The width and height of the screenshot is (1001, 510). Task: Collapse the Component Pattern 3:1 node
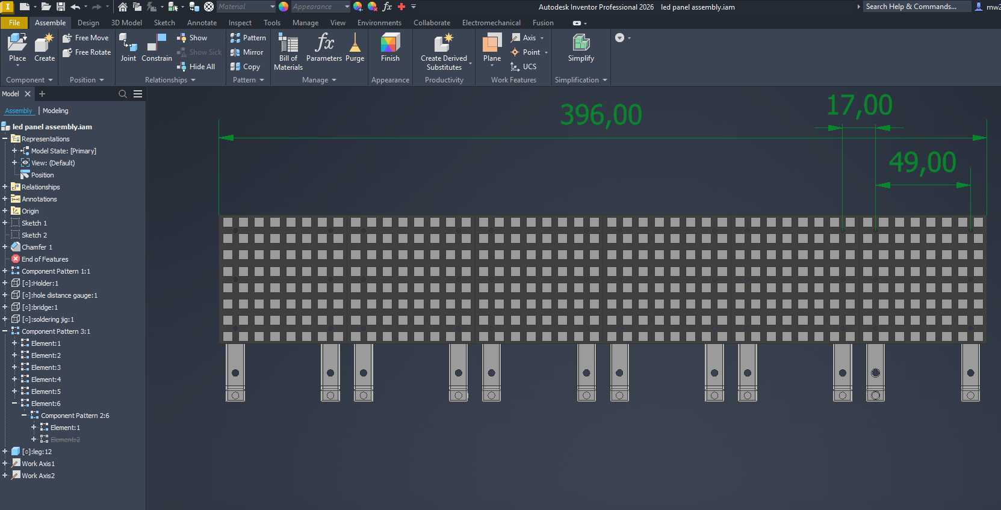(5, 331)
